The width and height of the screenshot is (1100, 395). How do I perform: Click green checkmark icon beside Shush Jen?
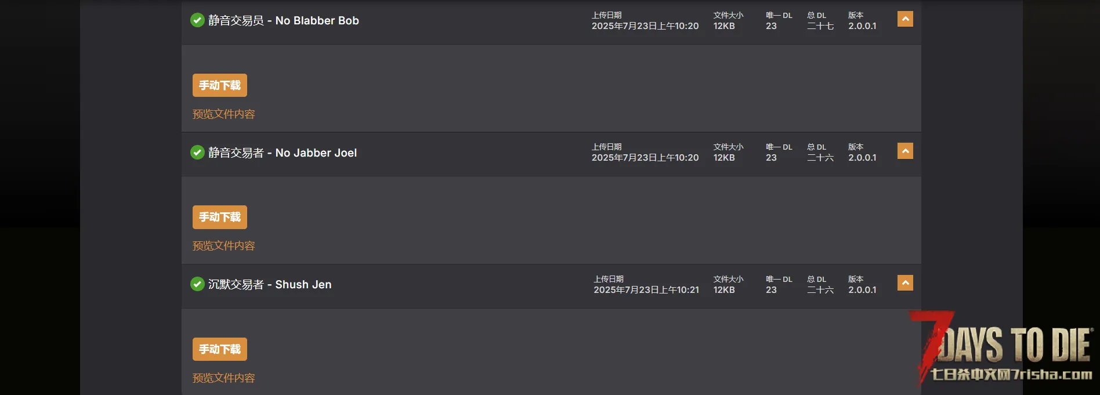[197, 284]
